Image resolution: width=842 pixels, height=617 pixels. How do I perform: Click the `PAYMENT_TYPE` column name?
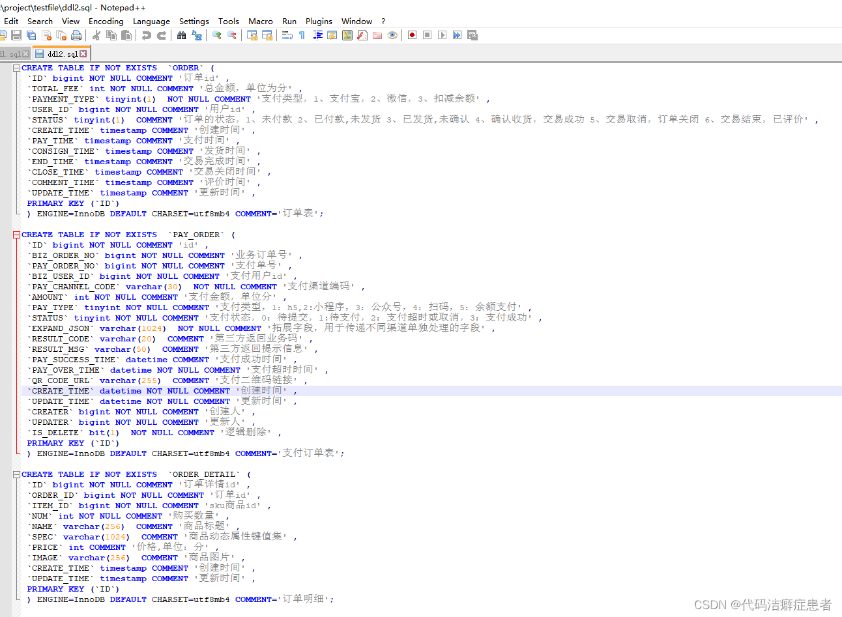pyautogui.click(x=63, y=99)
